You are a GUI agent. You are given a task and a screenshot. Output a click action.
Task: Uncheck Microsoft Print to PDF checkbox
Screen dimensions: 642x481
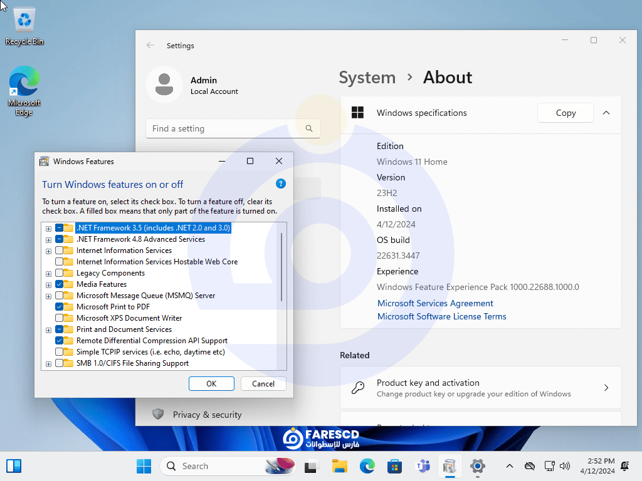click(x=60, y=307)
